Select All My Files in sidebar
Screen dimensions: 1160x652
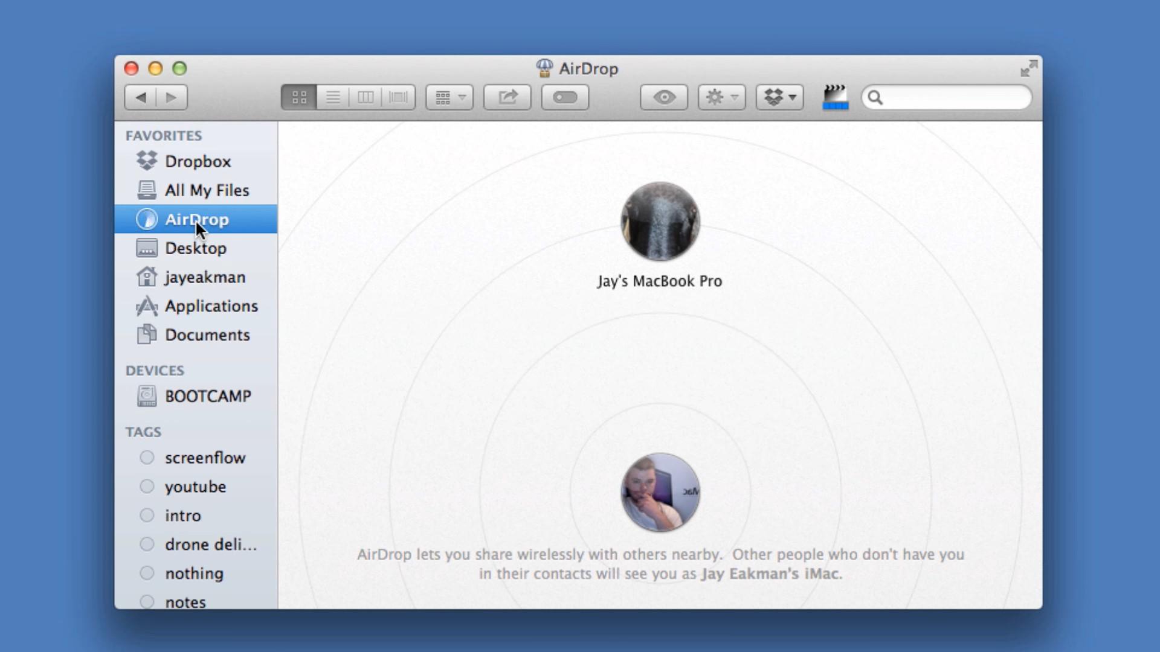click(207, 190)
